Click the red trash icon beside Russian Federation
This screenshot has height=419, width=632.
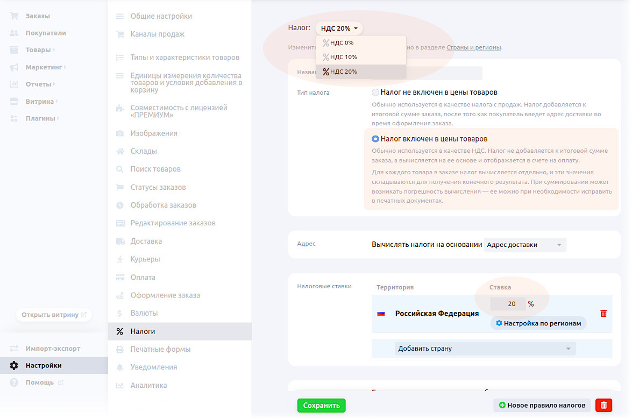pos(603,314)
